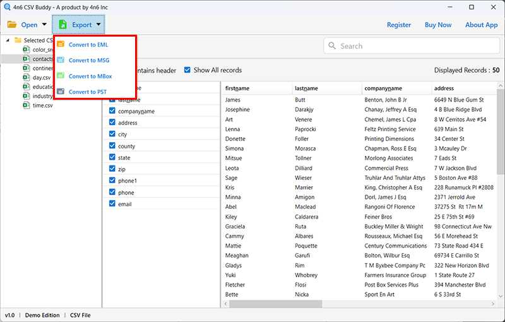
Task: Choose Convert to MSG
Action: pos(89,60)
